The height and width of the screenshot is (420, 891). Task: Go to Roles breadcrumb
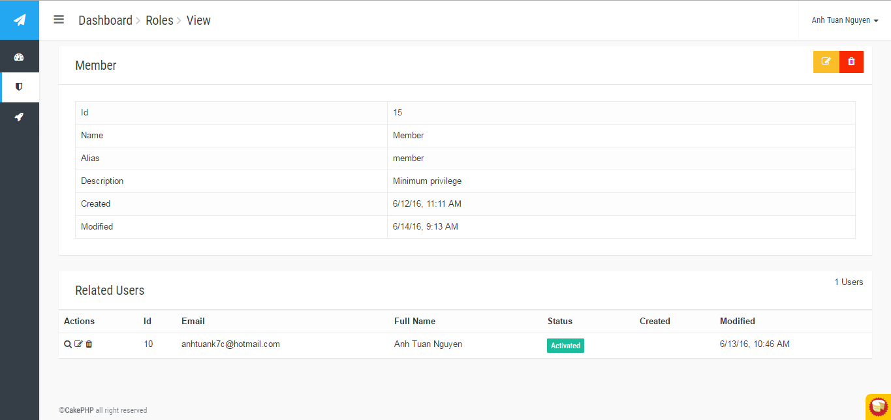[159, 20]
